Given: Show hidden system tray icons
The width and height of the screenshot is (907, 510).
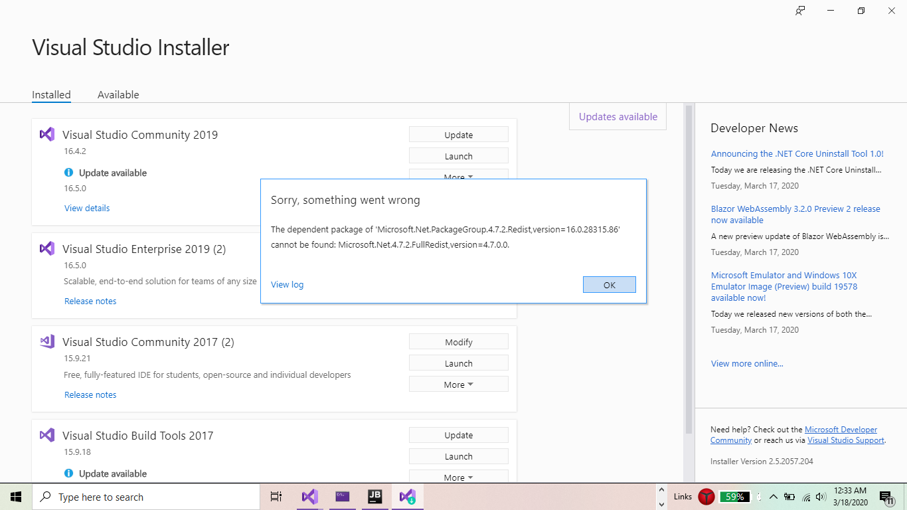Looking at the screenshot, I should (774, 497).
